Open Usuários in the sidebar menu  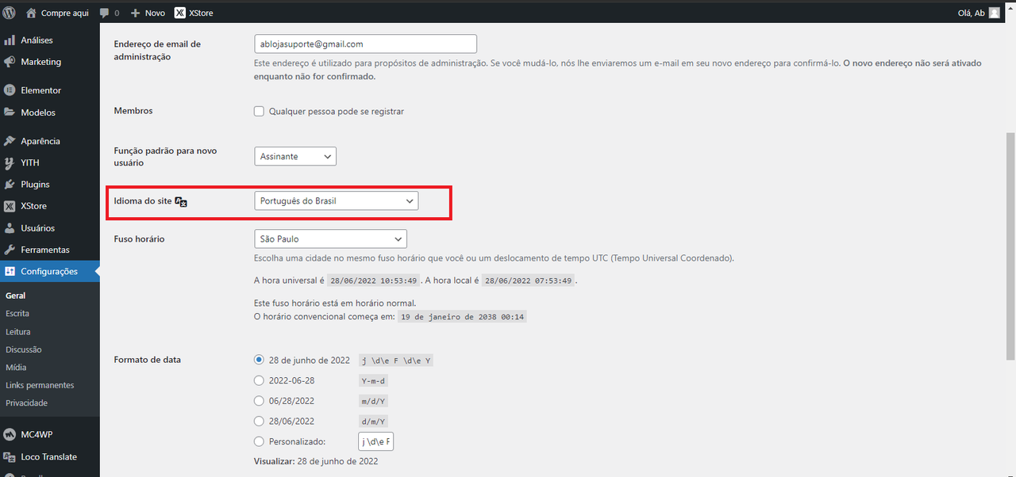click(x=38, y=228)
